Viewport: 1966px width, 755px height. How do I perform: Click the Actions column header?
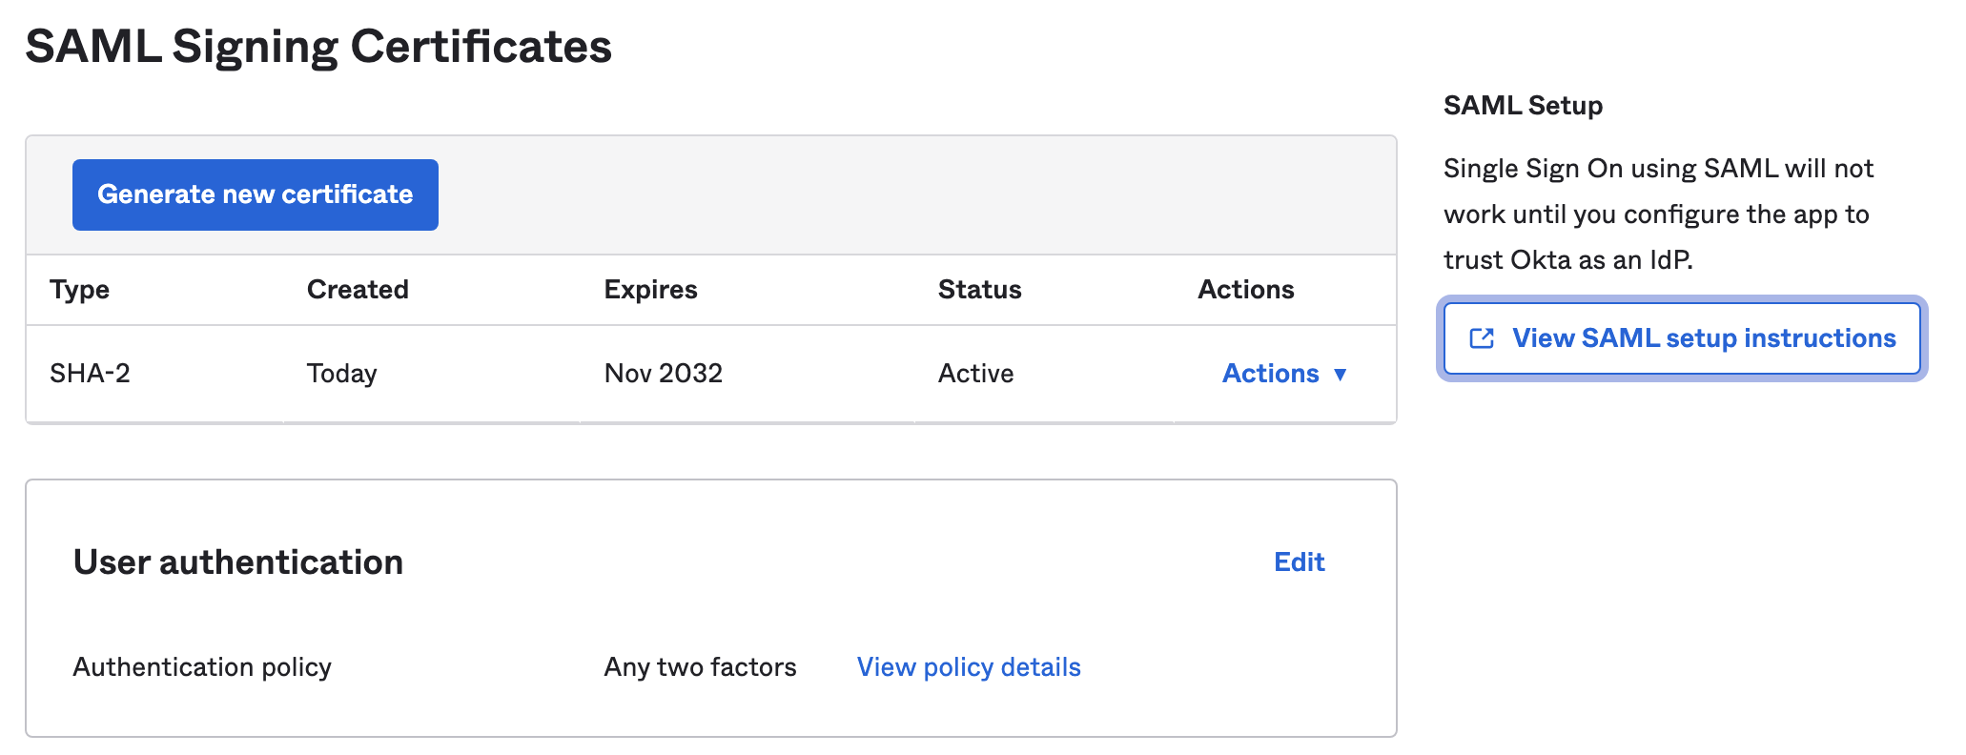click(1245, 290)
